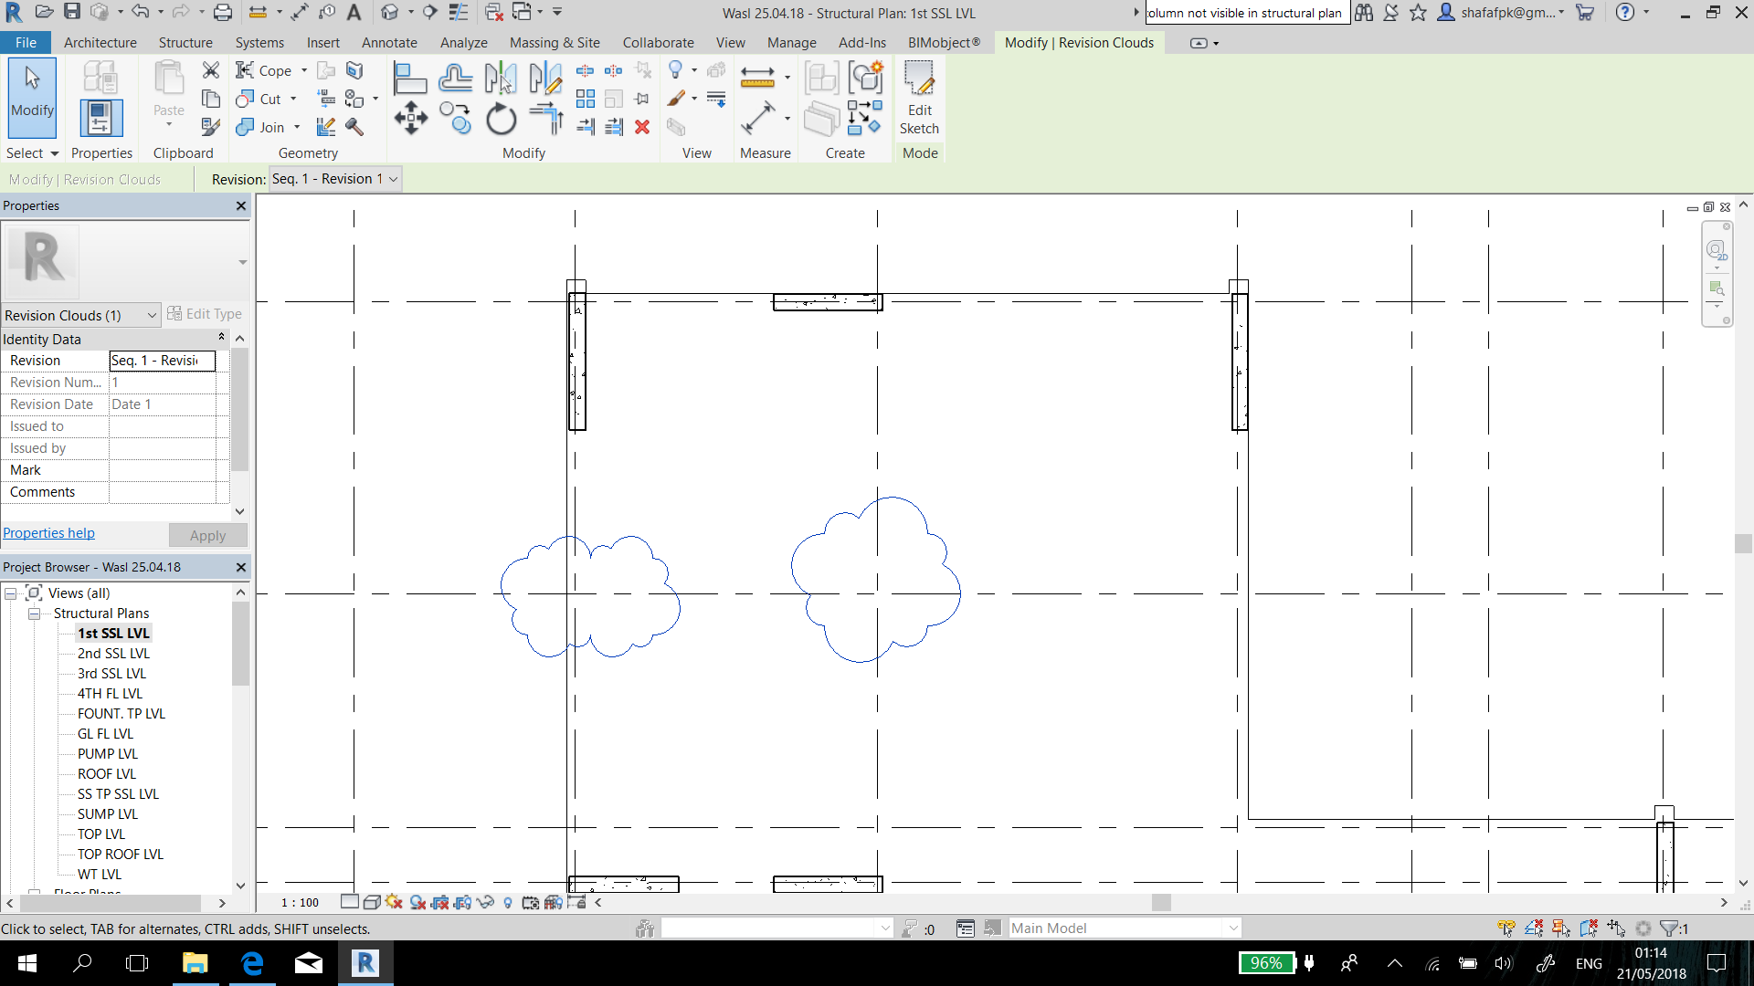This screenshot has width=1754, height=986.
Task: Toggle Reveal Hidden Elements lightbulb
Action: (509, 902)
